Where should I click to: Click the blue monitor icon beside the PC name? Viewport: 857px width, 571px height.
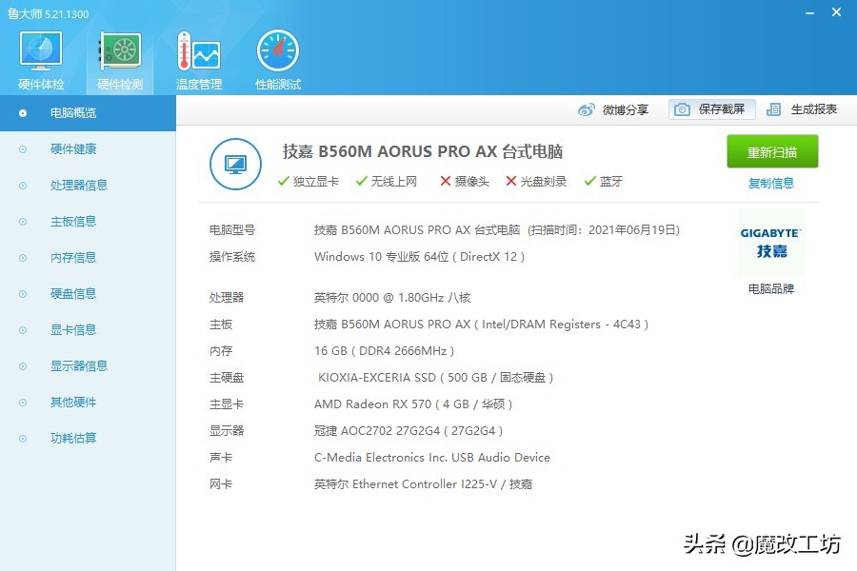(235, 164)
